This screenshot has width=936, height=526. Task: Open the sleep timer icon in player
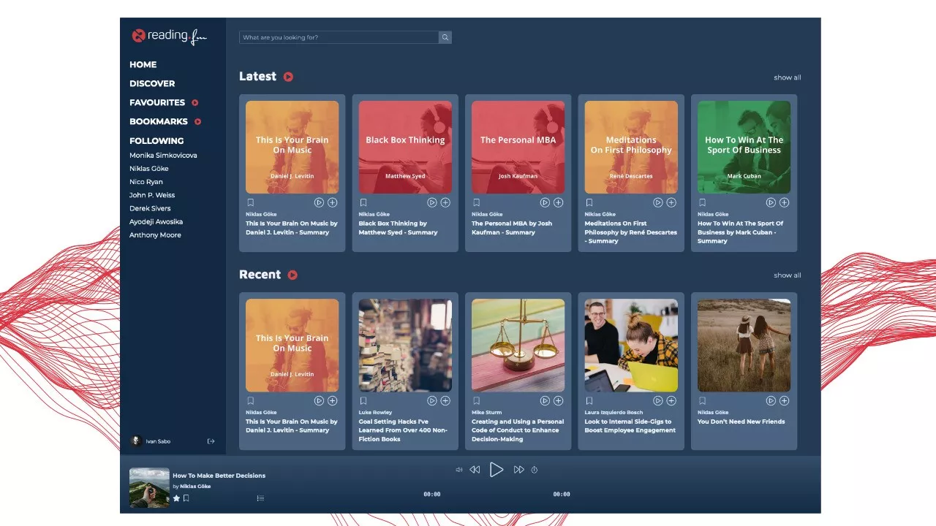point(535,470)
